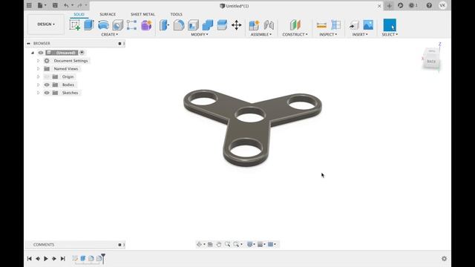
Task: Toggle visibility of the Sketches folder
Action: coord(47,93)
